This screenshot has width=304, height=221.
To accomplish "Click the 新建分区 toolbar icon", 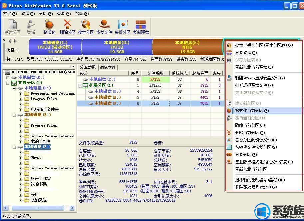I will (13, 27).
